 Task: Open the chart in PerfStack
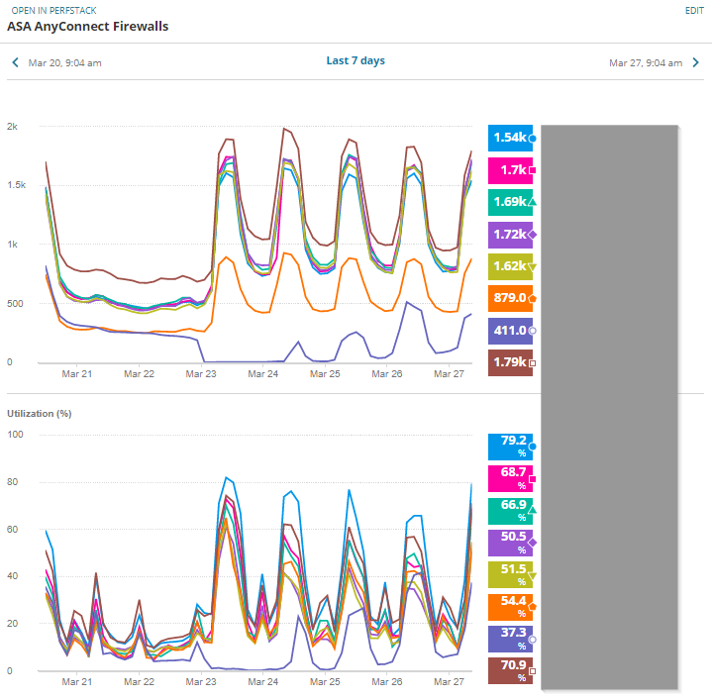tap(53, 10)
